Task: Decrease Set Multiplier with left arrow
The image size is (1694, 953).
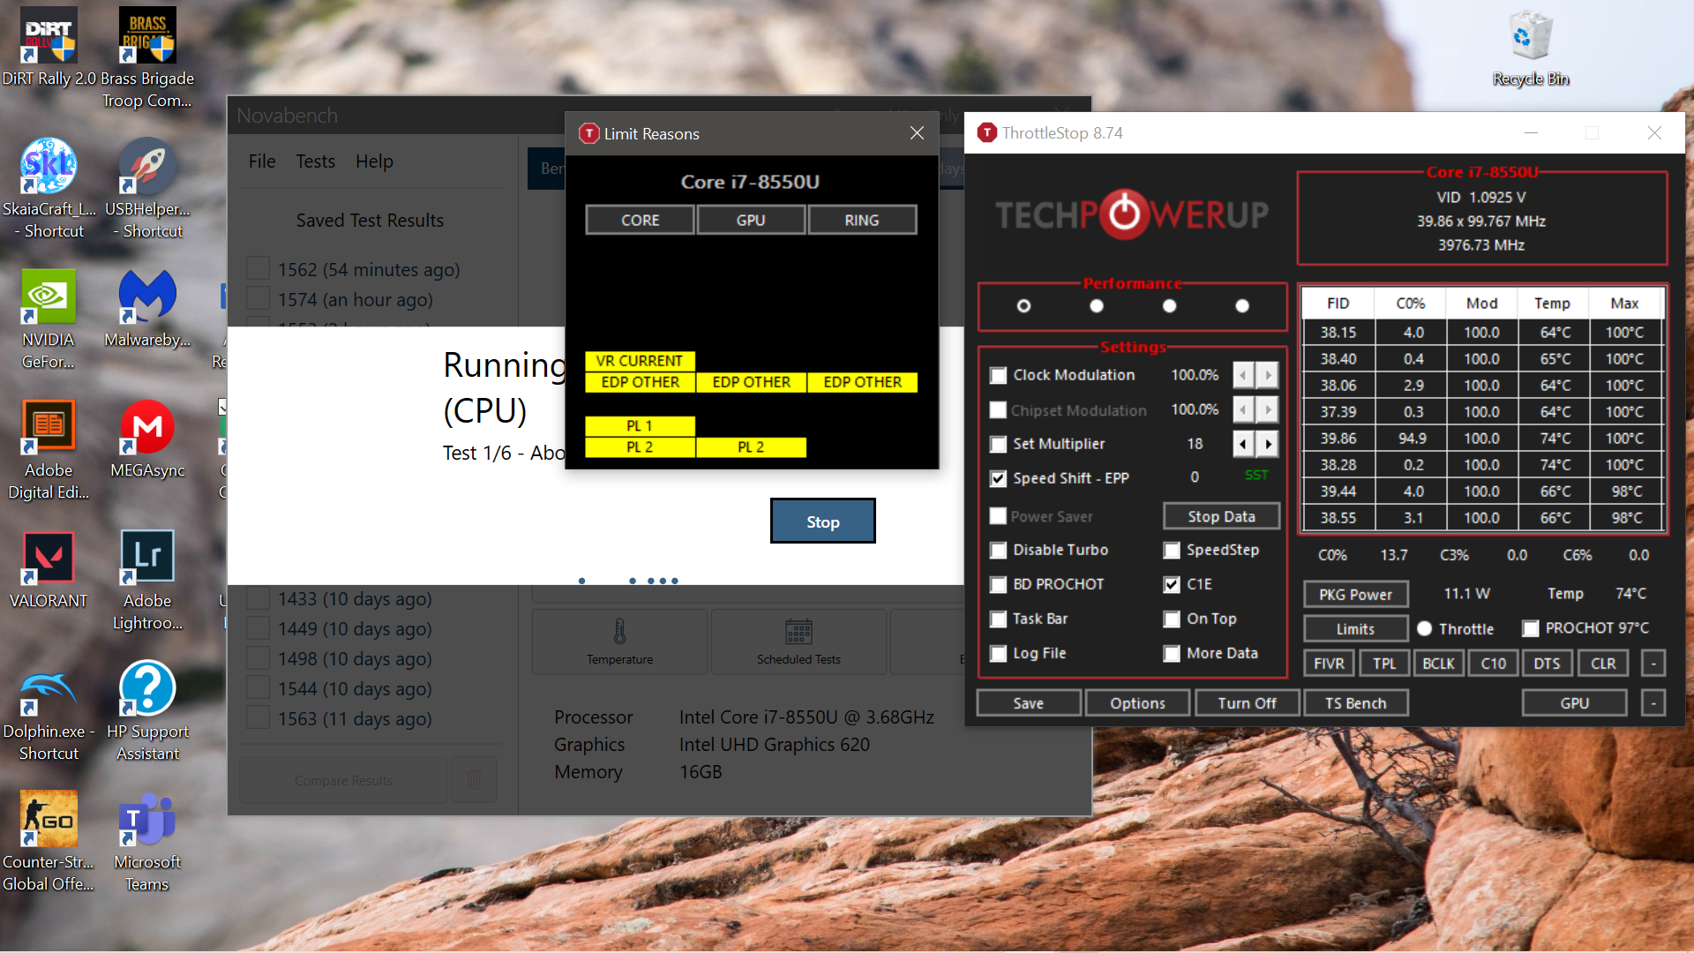Action: click(1243, 444)
